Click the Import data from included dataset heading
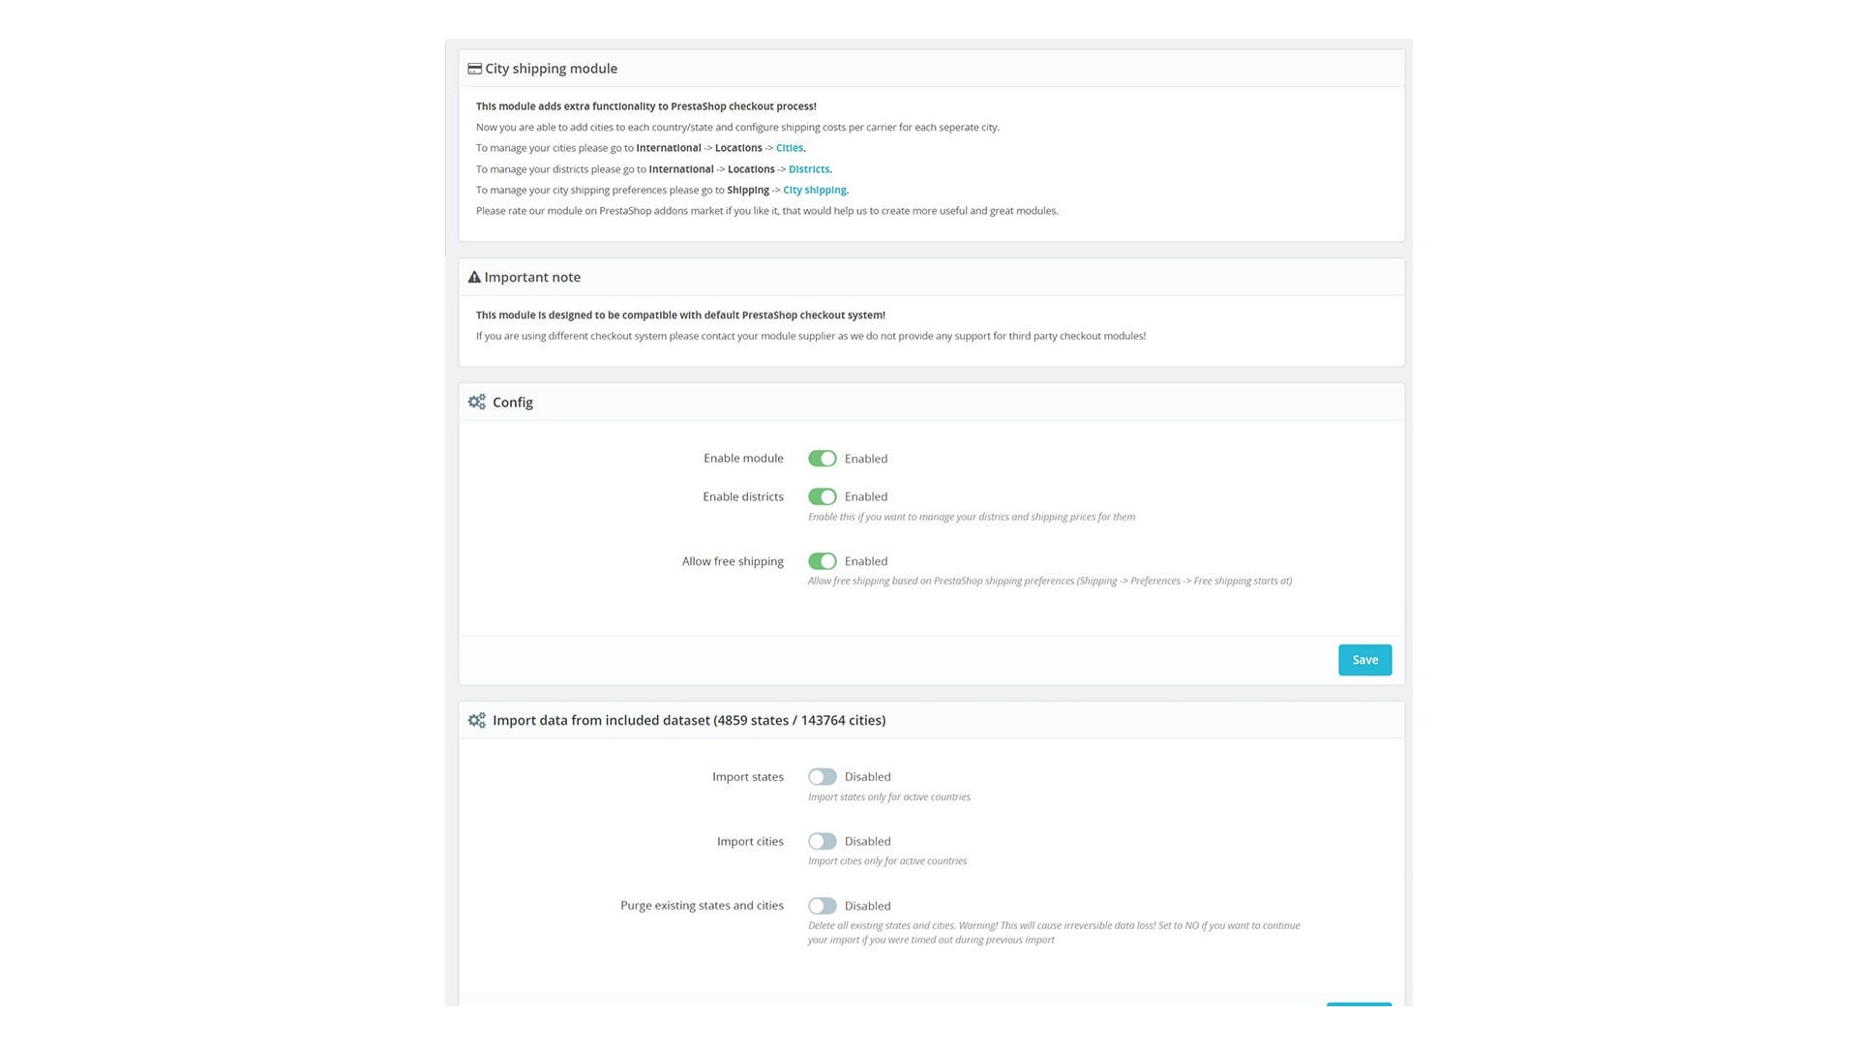This screenshot has width=1858, height=1045. point(688,720)
